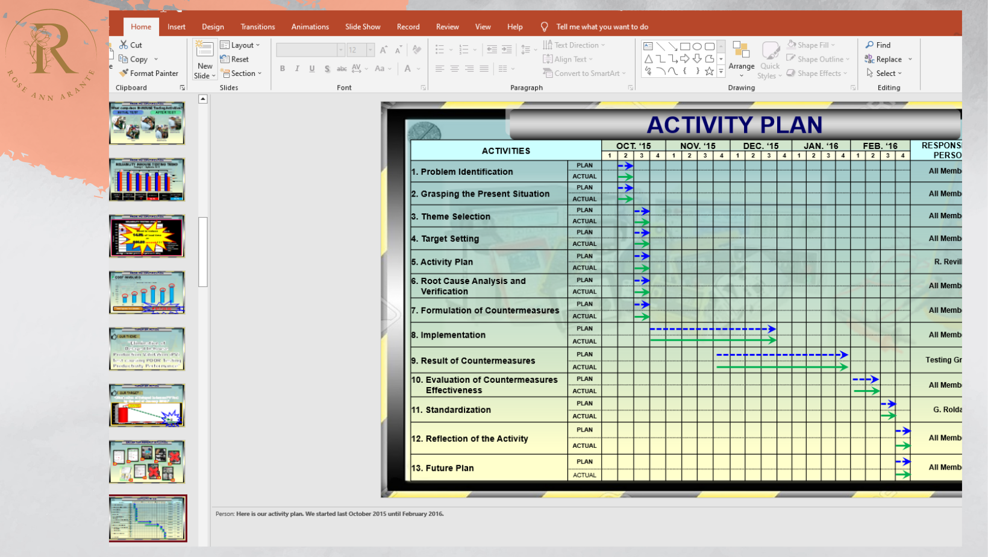Select the straight Line shape
The height and width of the screenshot is (557, 988).
(660, 46)
